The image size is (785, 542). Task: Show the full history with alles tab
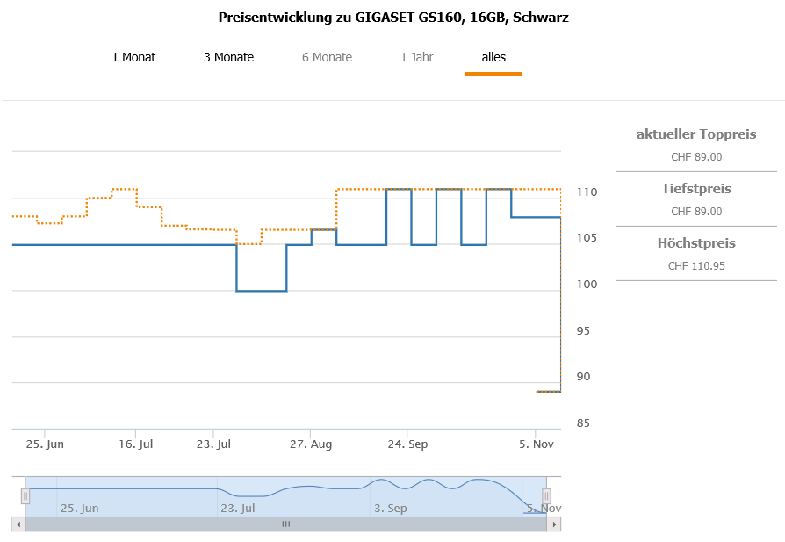(x=493, y=58)
